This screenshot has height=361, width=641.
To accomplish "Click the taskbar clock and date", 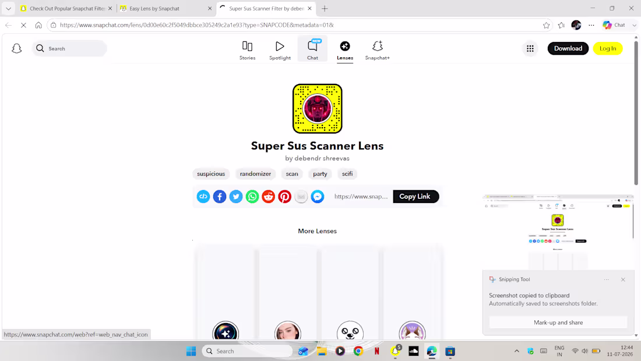I will click(620, 351).
